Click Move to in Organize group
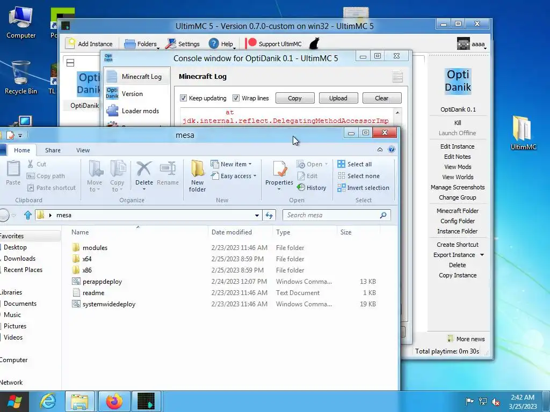550x412 pixels. point(95,176)
